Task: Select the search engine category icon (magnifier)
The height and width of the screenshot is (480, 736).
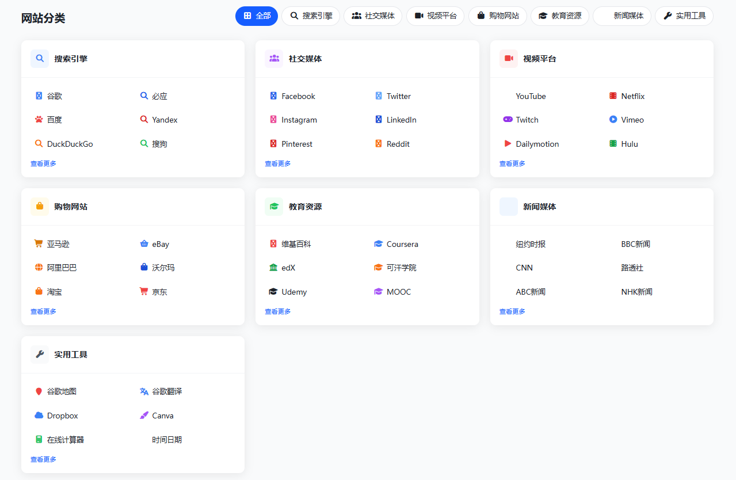Action: pos(39,58)
